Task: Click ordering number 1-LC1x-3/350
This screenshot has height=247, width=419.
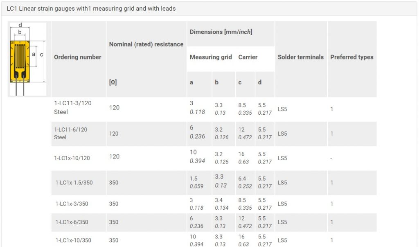Action: pyautogui.click(x=72, y=204)
